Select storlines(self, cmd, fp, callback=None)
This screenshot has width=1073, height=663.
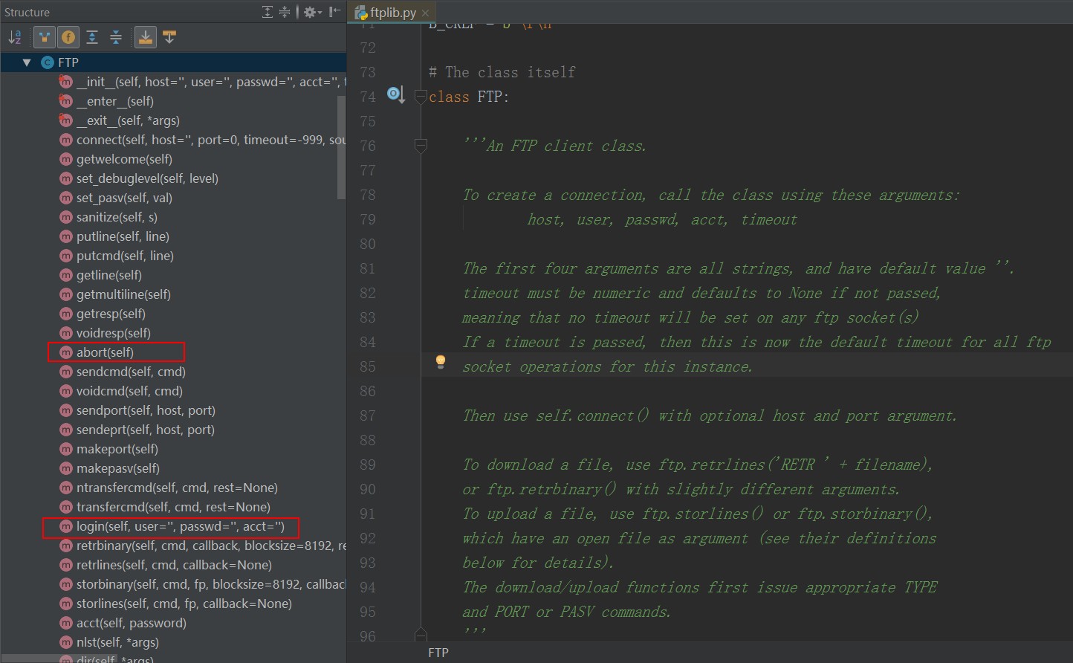click(x=184, y=604)
